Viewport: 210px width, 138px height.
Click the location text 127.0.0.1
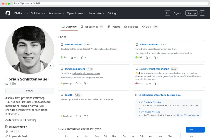(x=14, y=131)
